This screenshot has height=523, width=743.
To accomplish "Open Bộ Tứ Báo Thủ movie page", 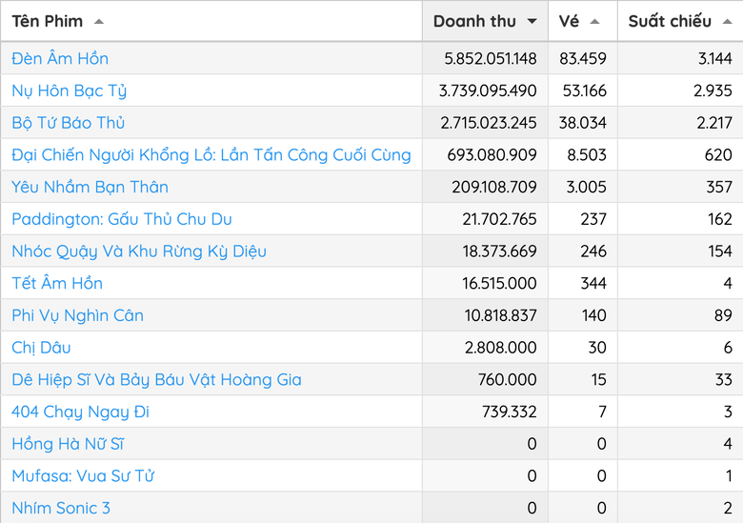I will pyautogui.click(x=69, y=123).
